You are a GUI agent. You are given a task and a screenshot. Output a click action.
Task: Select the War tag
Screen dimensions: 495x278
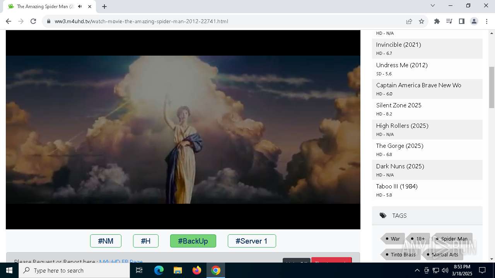(393, 239)
